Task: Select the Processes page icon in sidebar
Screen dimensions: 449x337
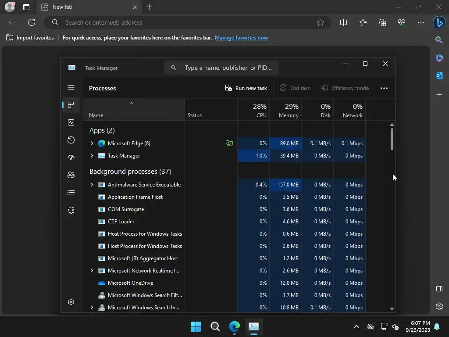Action: (x=71, y=104)
